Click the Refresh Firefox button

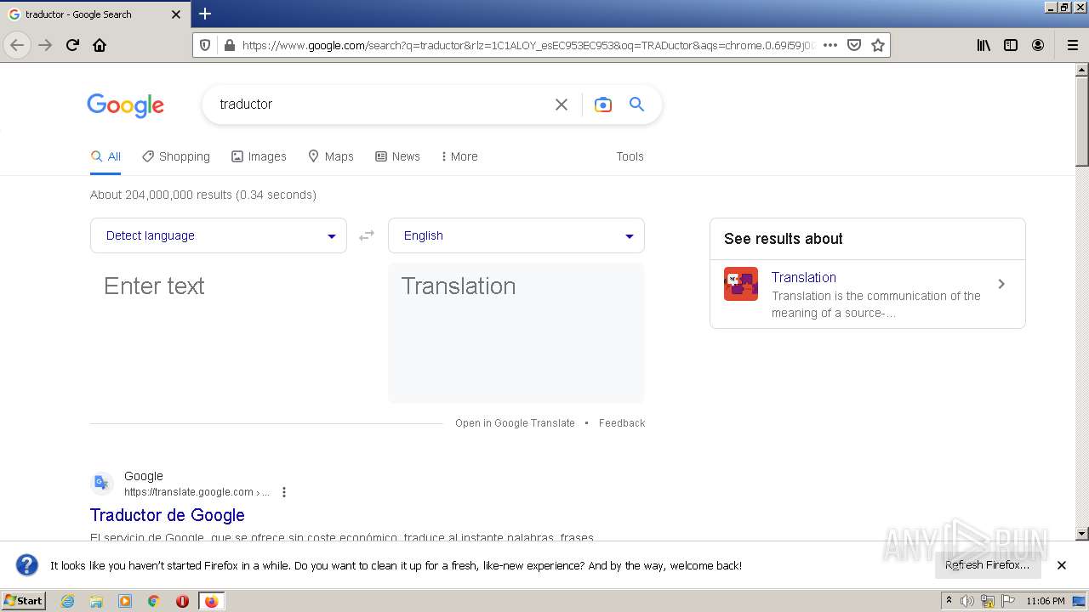coord(987,564)
